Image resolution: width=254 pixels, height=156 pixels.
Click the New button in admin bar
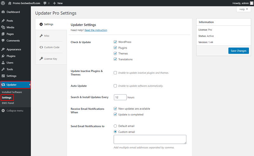pos(58,3)
